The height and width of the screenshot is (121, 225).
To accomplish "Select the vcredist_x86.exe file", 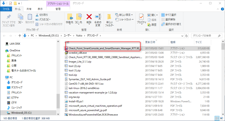I will [78, 53].
